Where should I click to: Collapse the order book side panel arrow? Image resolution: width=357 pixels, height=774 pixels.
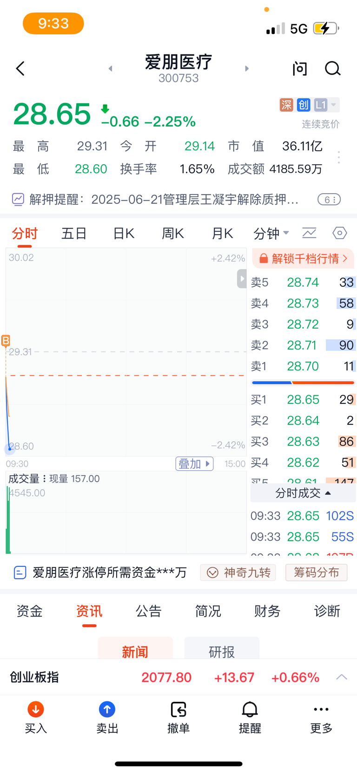[242, 279]
